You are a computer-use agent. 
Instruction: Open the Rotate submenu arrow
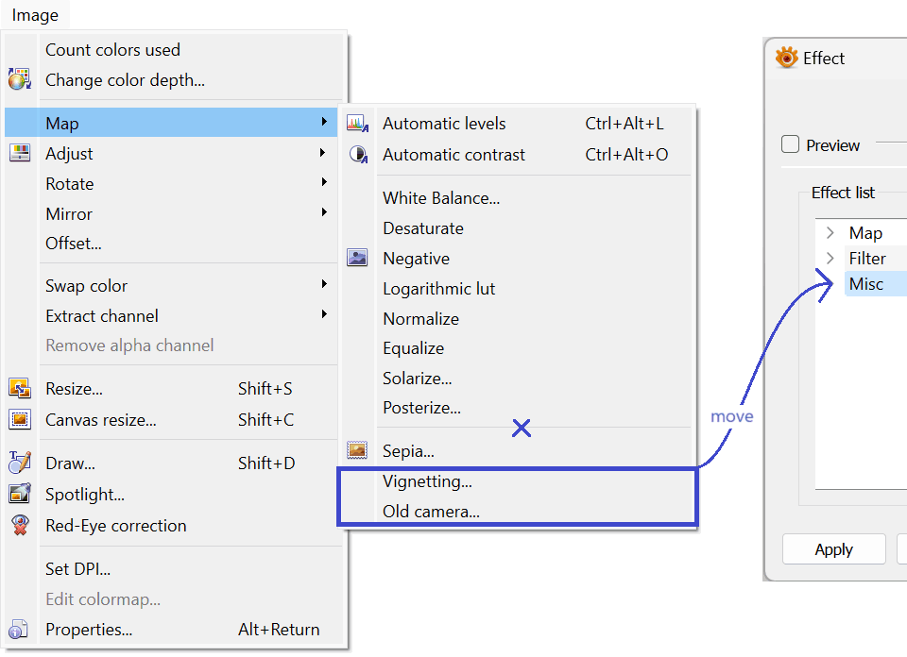click(x=324, y=182)
